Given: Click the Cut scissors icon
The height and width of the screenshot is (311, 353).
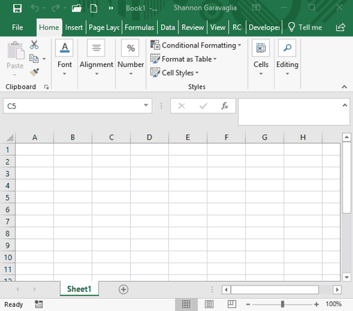Looking at the screenshot, I should click(34, 45).
